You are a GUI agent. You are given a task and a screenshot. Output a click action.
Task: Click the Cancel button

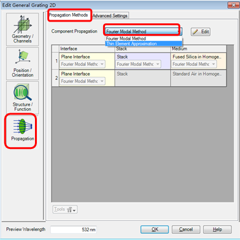pyautogui.click(x=186, y=230)
